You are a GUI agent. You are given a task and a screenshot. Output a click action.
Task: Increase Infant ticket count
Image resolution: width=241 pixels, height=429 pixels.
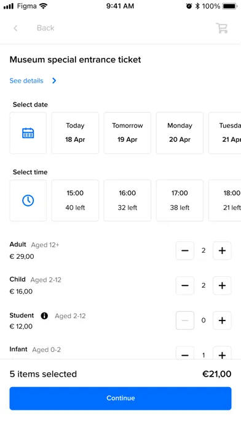tap(222, 353)
